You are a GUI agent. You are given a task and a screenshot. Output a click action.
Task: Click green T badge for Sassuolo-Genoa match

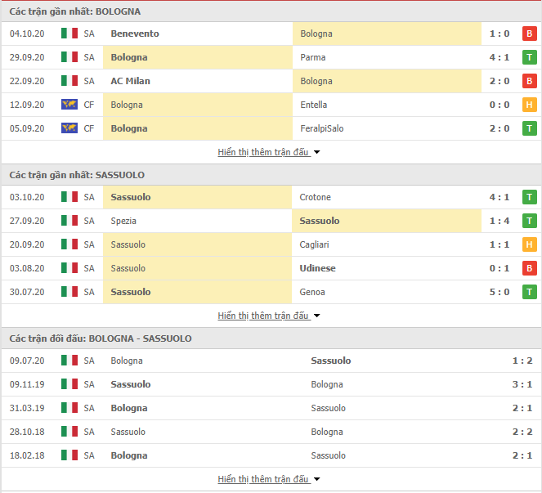coord(529,292)
